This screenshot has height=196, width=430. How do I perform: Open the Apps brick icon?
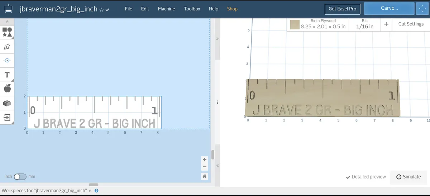(x=7, y=103)
